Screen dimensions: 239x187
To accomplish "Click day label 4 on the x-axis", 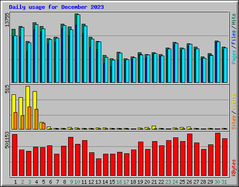I will click(x=36, y=182).
